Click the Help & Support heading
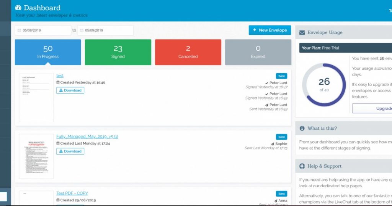 tap(324, 166)
